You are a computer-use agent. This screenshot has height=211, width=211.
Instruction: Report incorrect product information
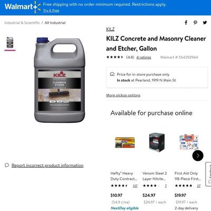(x=47, y=166)
